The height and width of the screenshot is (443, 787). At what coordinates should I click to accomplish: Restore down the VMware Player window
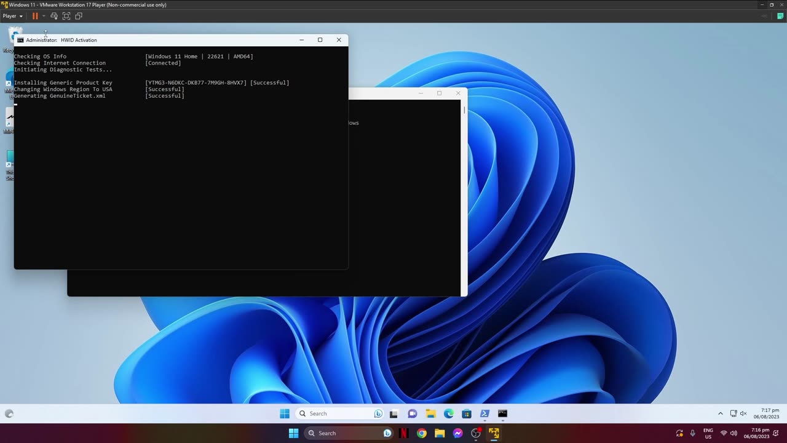tap(772, 5)
